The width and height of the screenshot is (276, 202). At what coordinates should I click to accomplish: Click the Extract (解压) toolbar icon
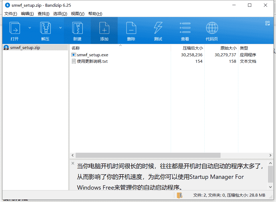[45, 28]
